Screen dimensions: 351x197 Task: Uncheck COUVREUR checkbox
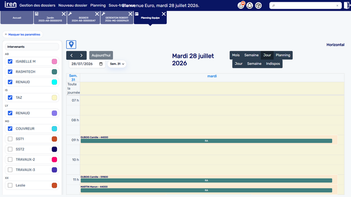coord(10,129)
